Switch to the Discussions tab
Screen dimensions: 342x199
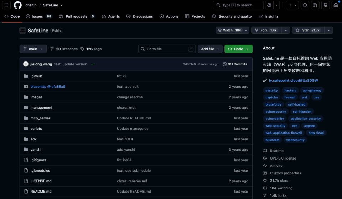click(140, 16)
